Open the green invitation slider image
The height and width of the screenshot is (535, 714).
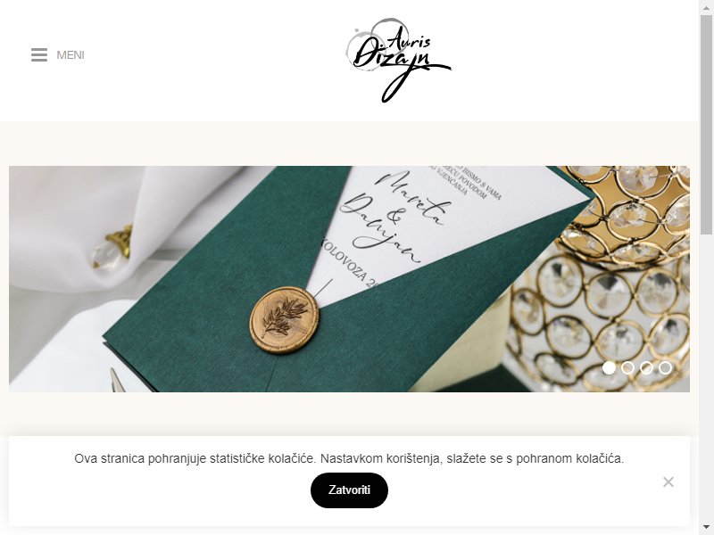(x=349, y=278)
